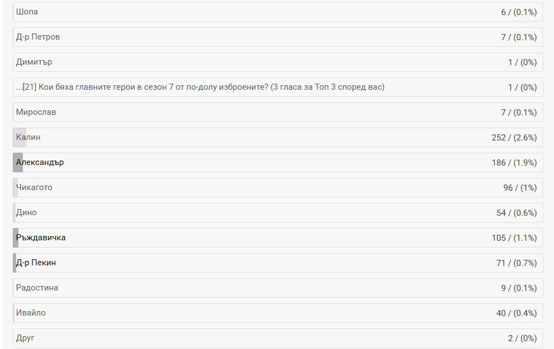Select the Александър name label
554x349 pixels.
pos(40,163)
